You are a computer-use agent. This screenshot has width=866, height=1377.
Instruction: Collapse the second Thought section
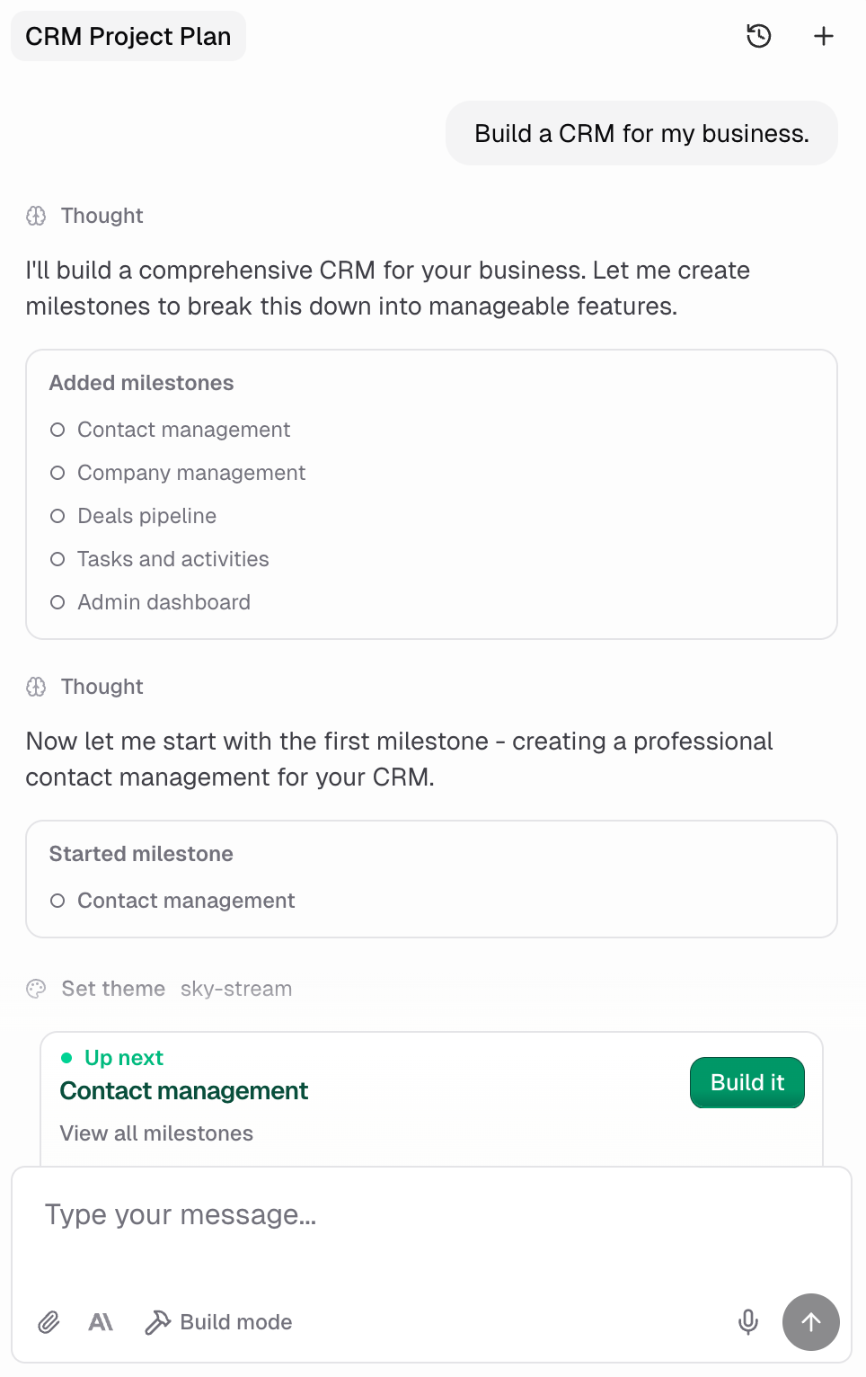pos(102,687)
